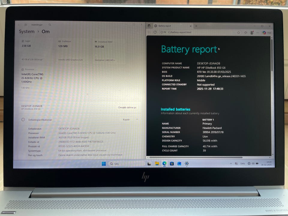The height and width of the screenshot is (216, 288).
Task: Add this page to favorites star
Action: click(238, 32)
